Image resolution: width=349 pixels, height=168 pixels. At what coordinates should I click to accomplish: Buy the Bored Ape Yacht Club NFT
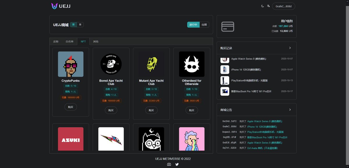pos(111,110)
